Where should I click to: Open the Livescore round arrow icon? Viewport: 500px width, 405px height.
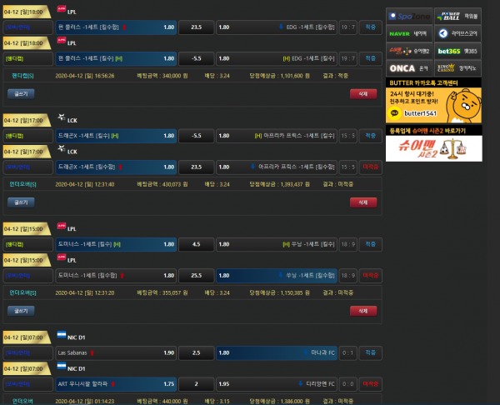point(443,33)
